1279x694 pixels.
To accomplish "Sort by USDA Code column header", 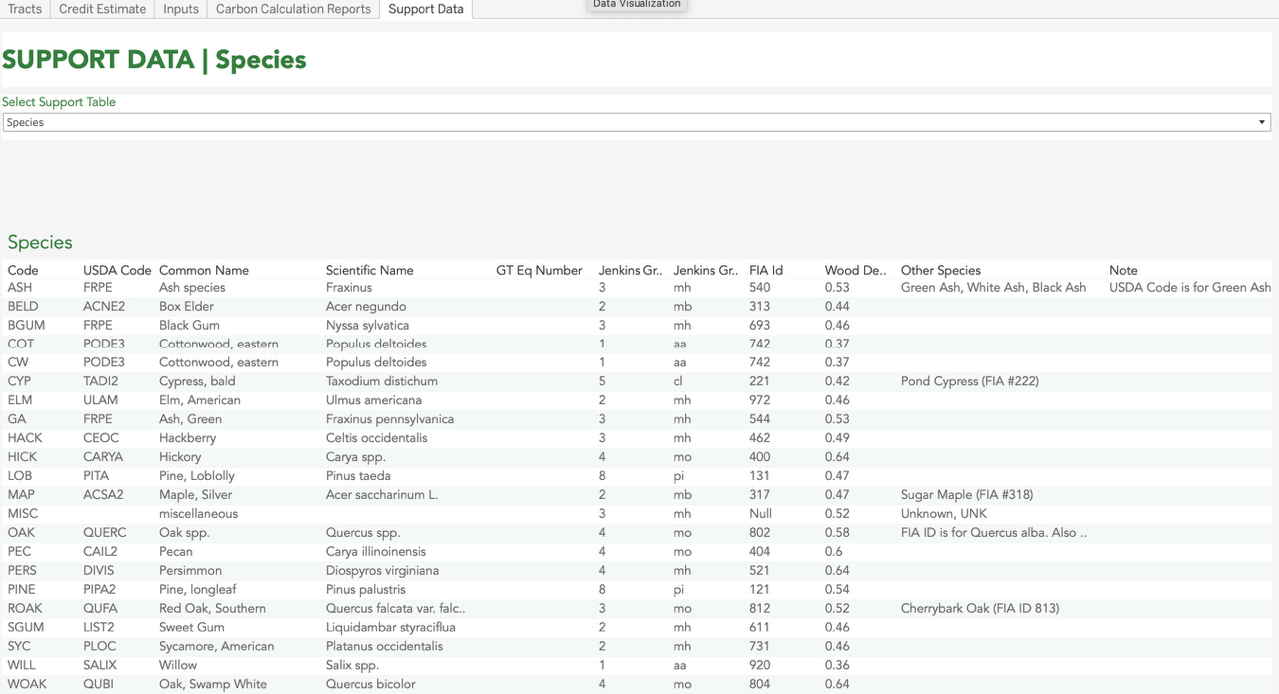I will 117,270.
